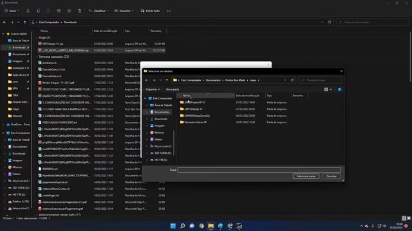Select the Nordeste Rotas SP folder in dialog

(195, 123)
